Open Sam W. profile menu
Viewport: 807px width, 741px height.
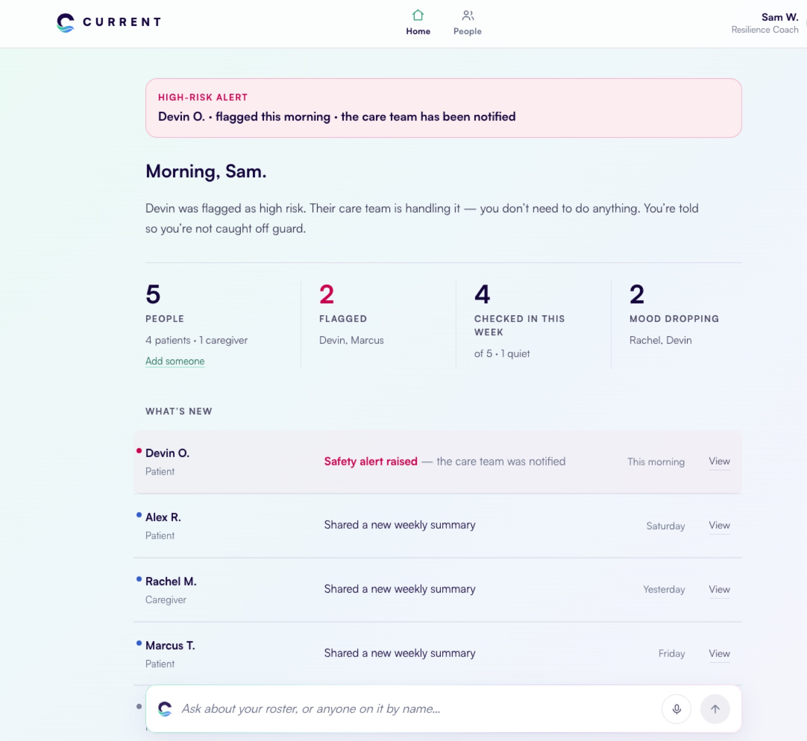[765, 23]
